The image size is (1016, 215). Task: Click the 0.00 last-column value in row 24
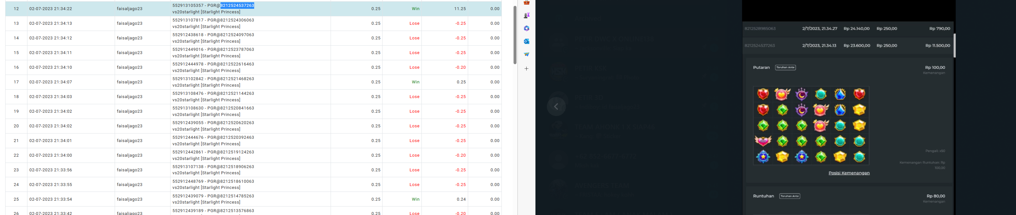[x=495, y=185]
